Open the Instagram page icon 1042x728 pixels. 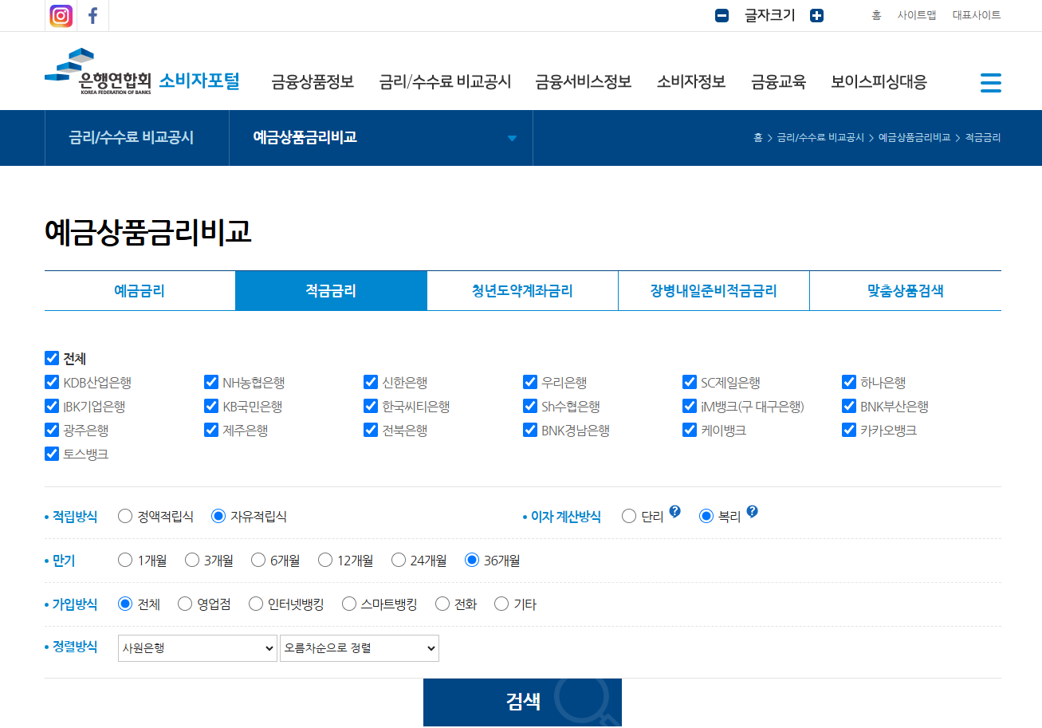pos(60,15)
